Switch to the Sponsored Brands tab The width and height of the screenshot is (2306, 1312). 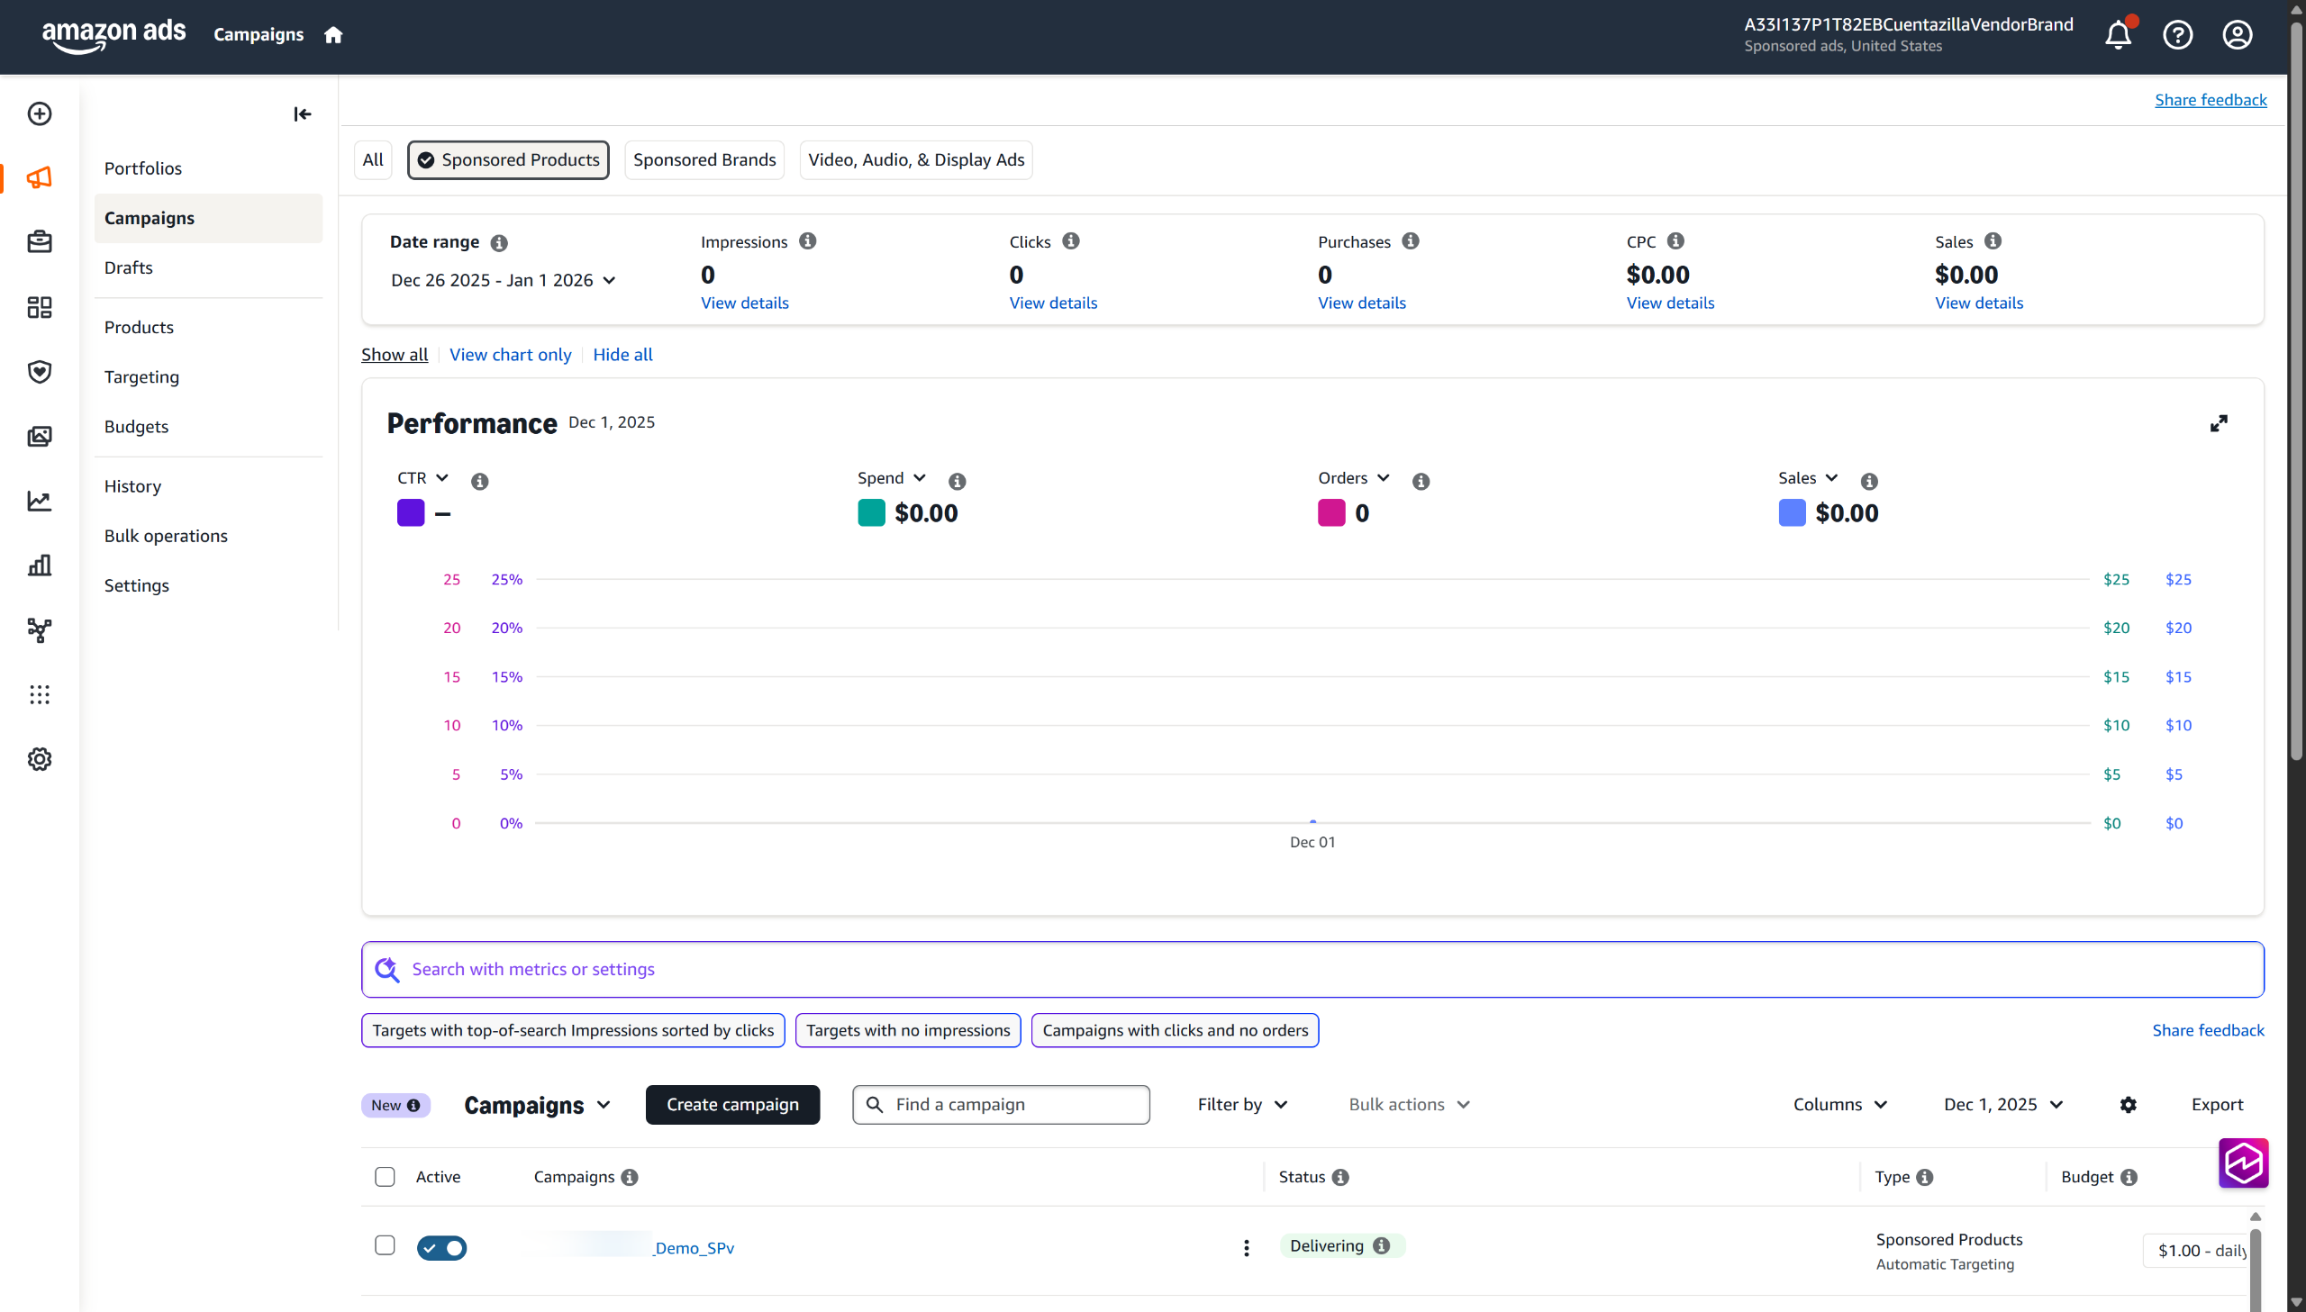pyautogui.click(x=704, y=160)
